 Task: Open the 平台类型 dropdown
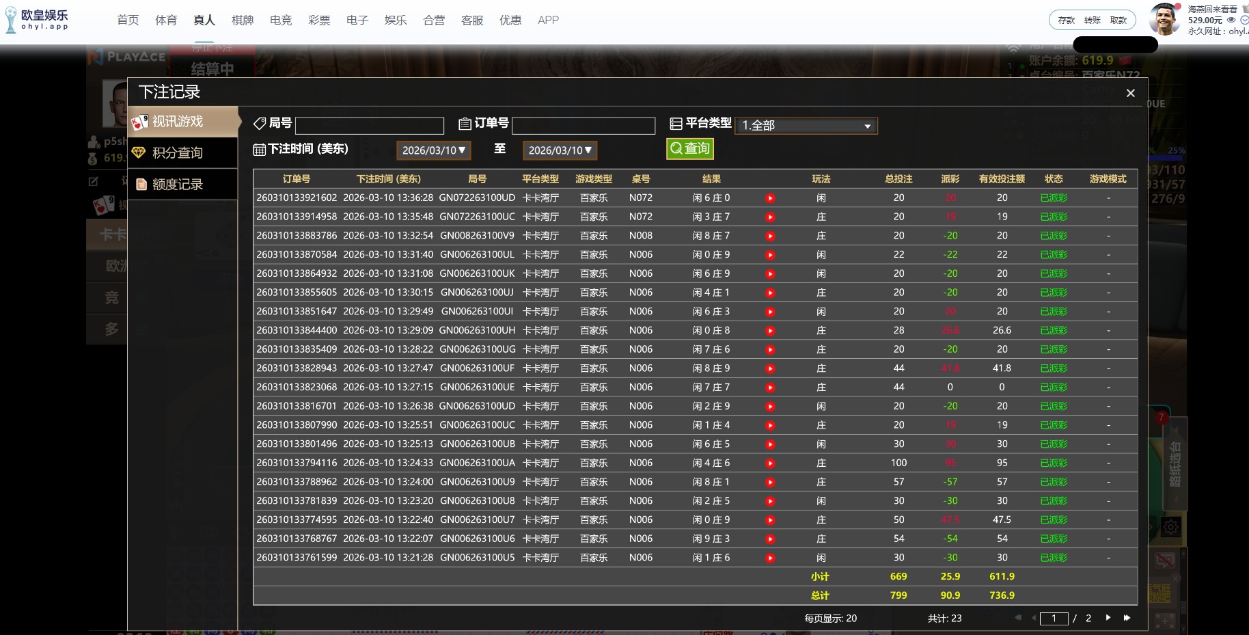click(806, 126)
